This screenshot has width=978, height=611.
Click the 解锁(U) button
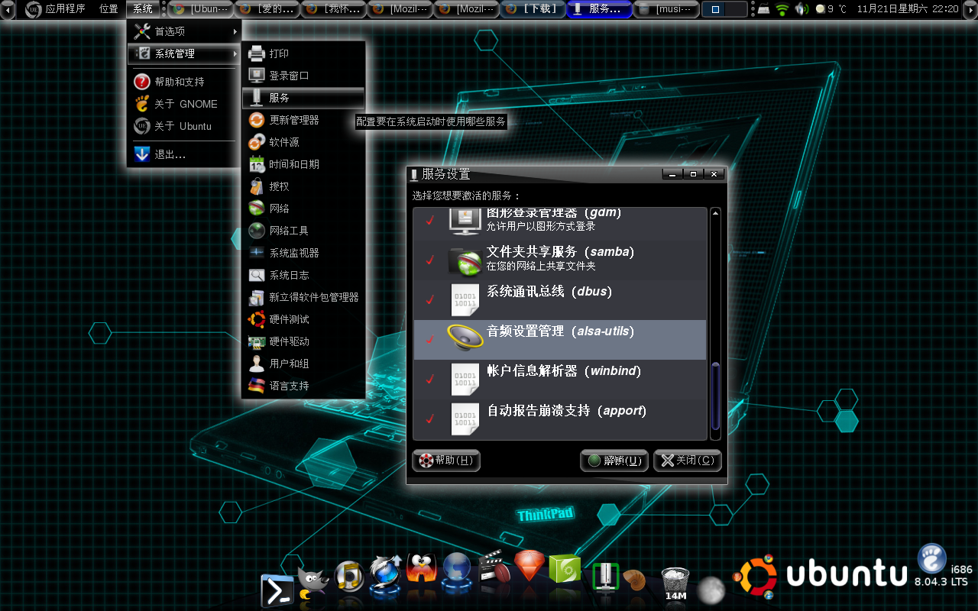(x=614, y=461)
